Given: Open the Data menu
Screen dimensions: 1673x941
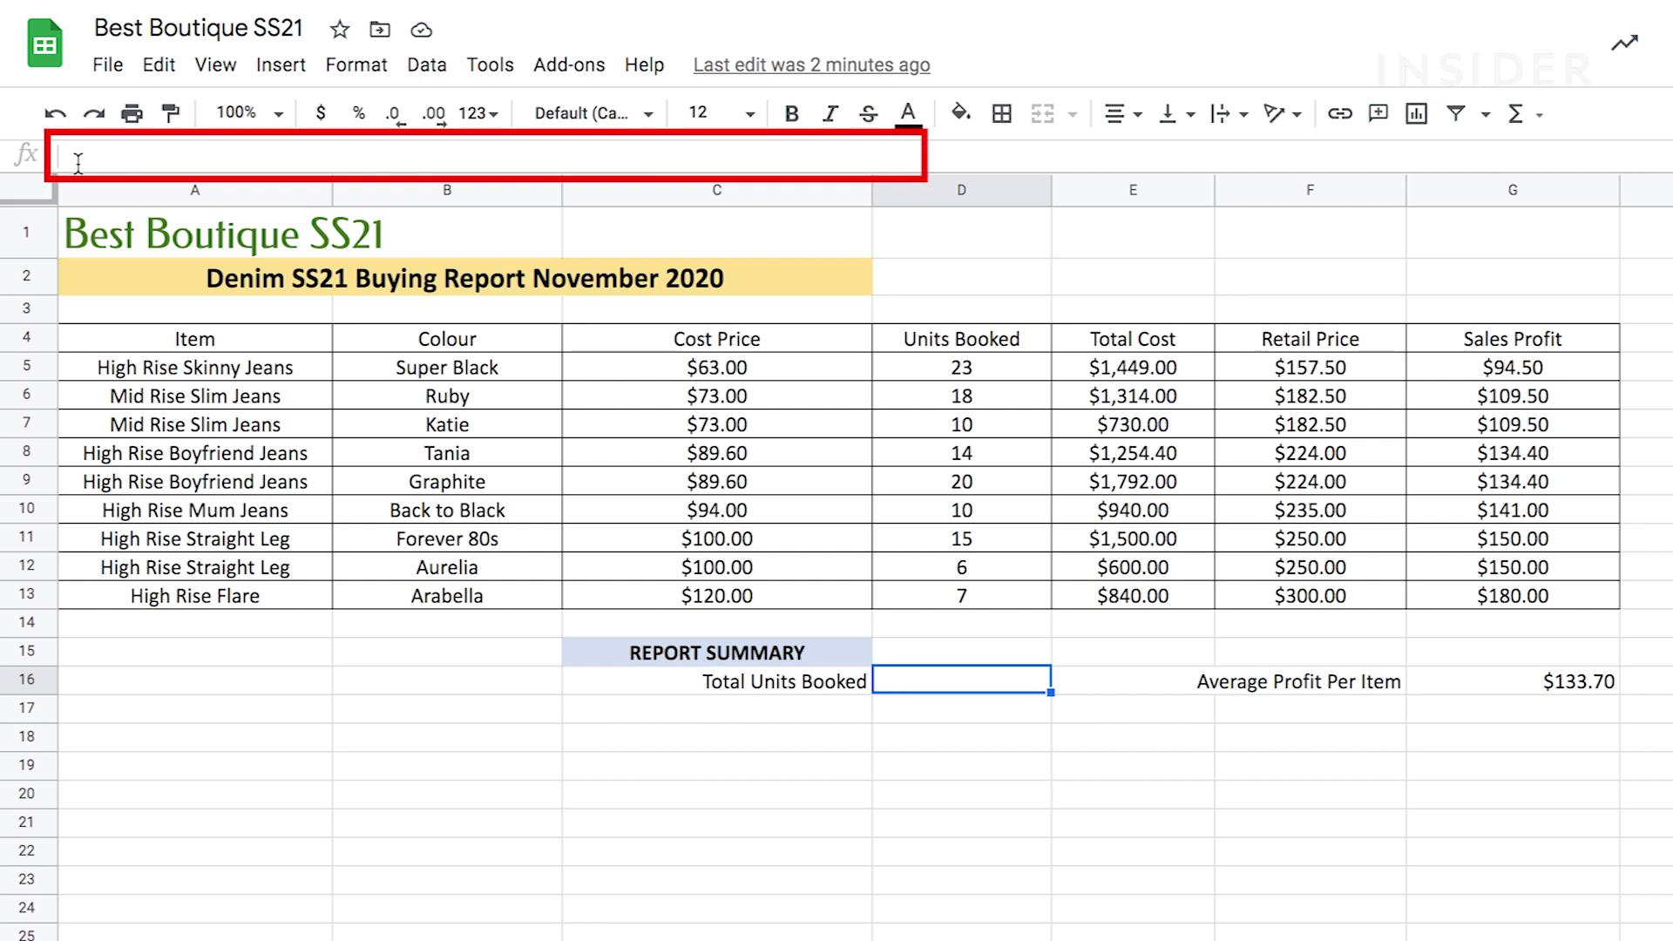Looking at the screenshot, I should [x=426, y=64].
